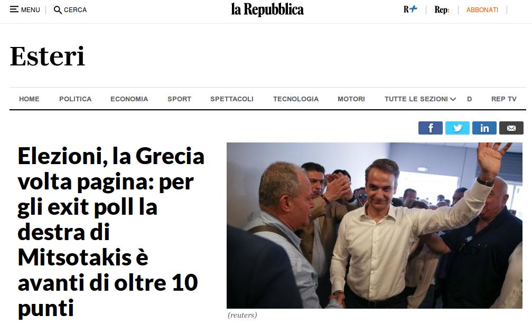
Task: Open the Rep: logo link
Action: coord(442,10)
